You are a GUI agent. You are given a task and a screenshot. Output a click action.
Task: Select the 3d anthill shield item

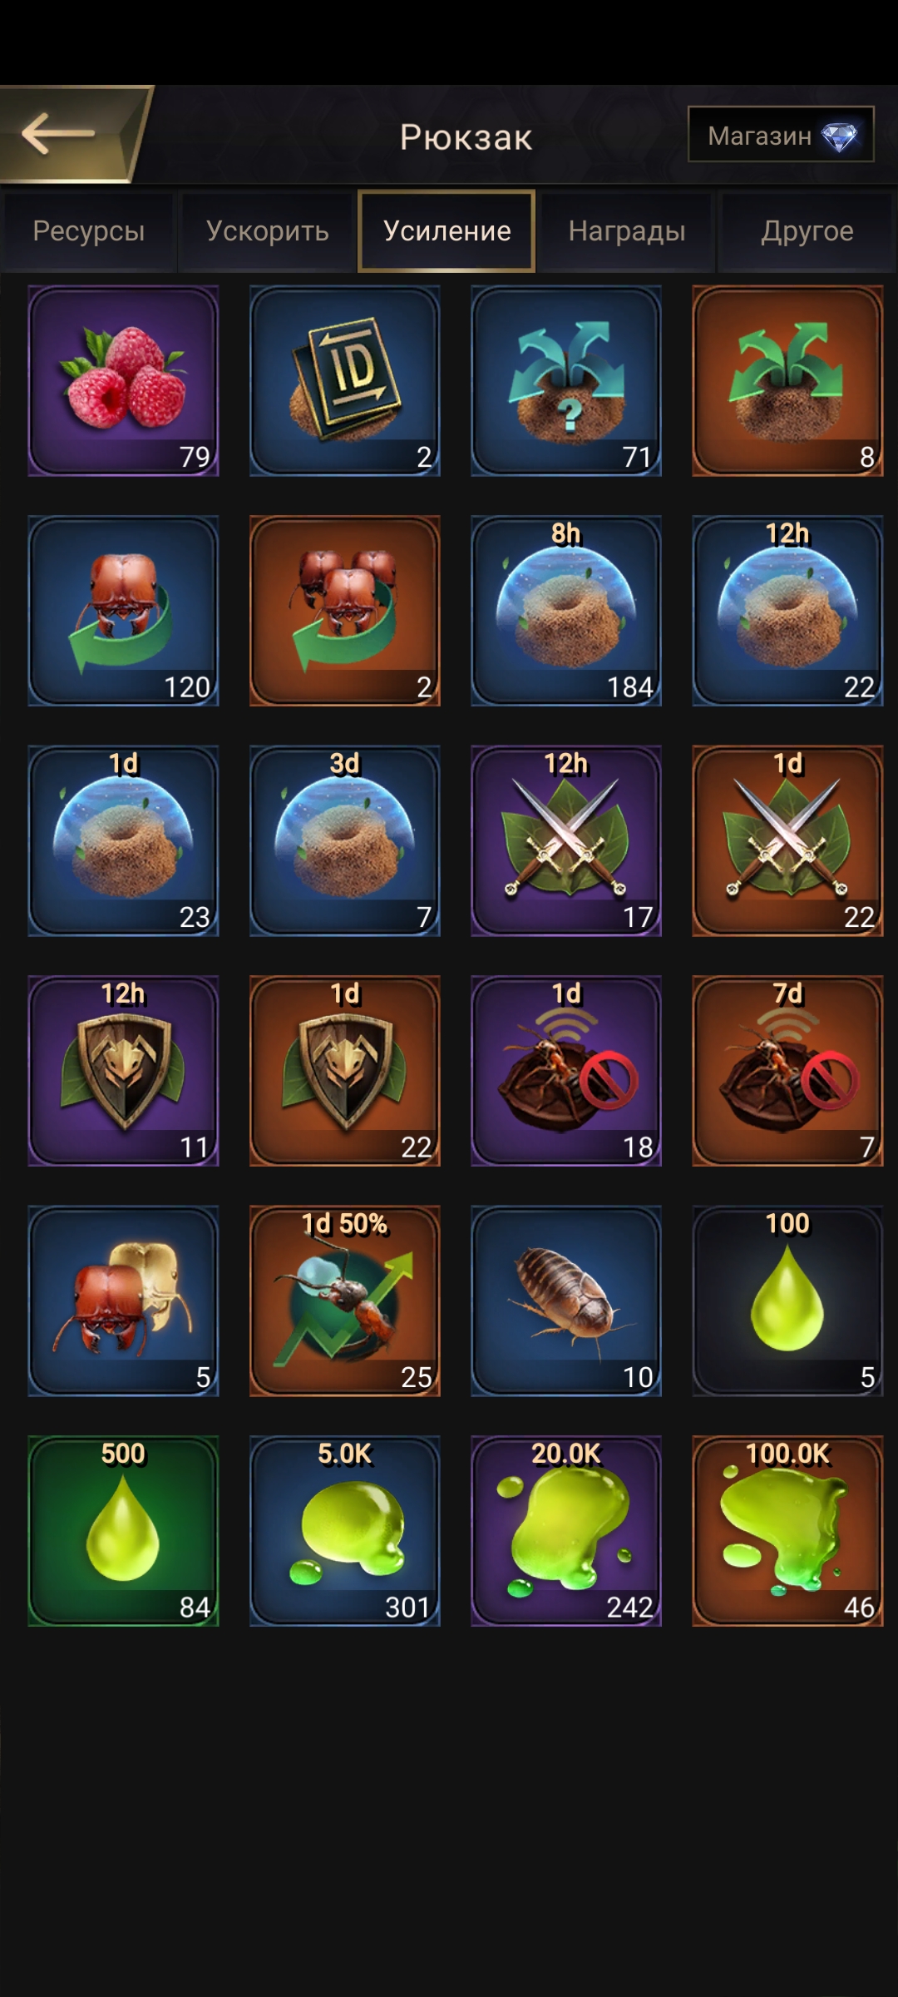click(345, 840)
